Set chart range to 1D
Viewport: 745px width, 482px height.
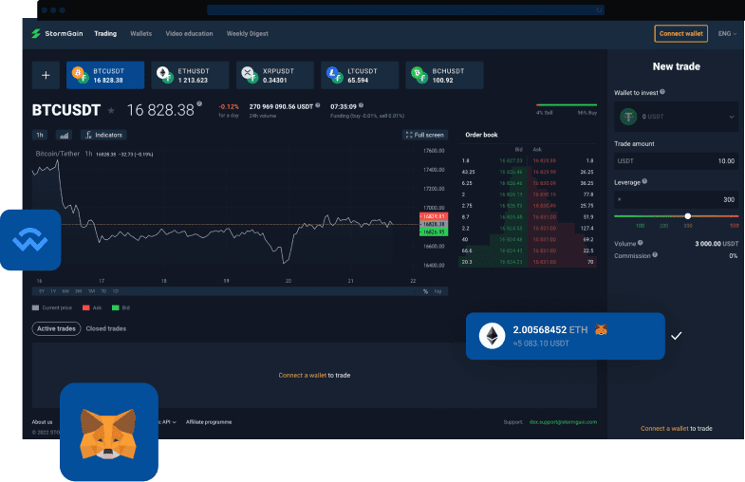[x=116, y=291]
